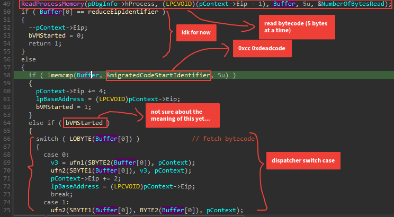Click line number 58 in the gutter
Image resolution: width=394 pixels, height=217 pixels.
coord(7,76)
